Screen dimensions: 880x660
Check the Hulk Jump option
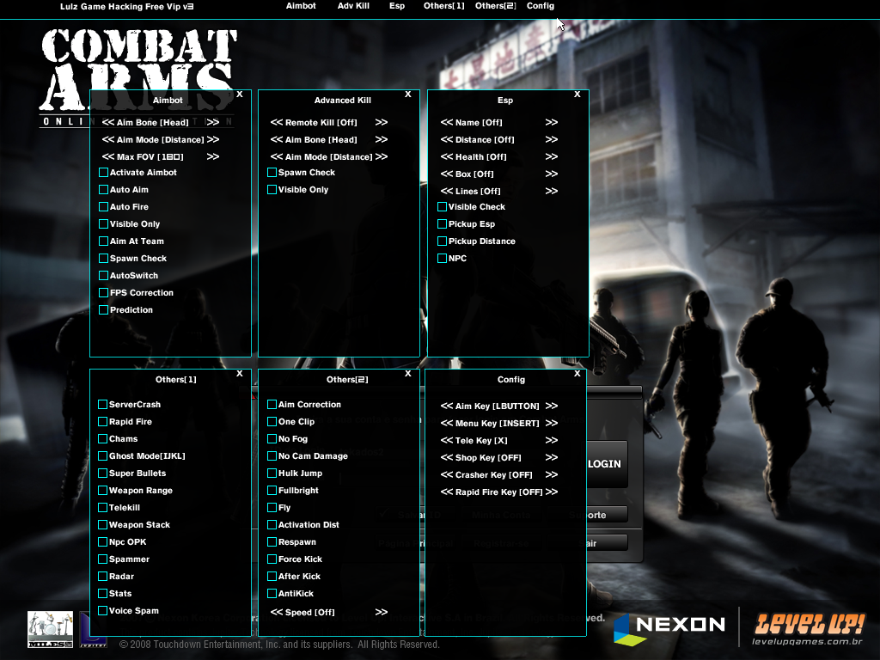click(x=272, y=474)
